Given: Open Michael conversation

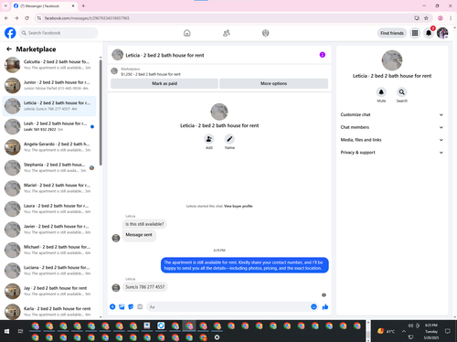Looking at the screenshot, I should (49, 250).
